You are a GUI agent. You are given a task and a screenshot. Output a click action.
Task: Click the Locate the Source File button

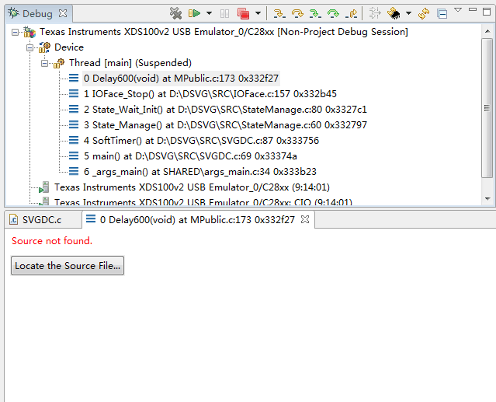pos(68,265)
